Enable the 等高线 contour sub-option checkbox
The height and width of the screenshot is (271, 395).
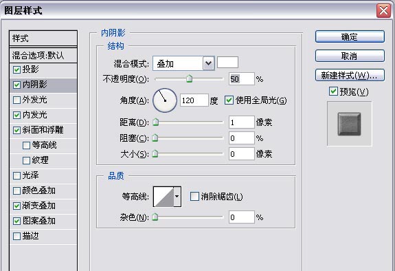pyautogui.click(x=26, y=145)
